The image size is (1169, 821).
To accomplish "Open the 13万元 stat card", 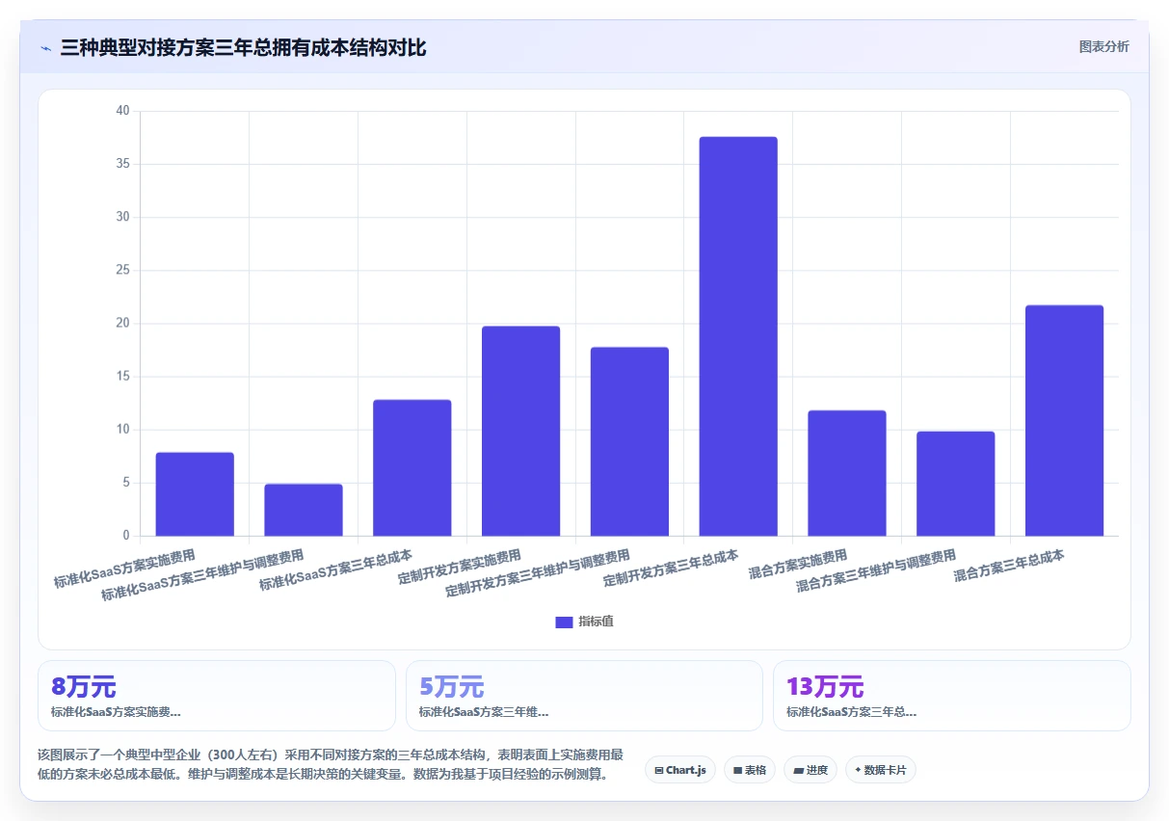I will (952, 696).
